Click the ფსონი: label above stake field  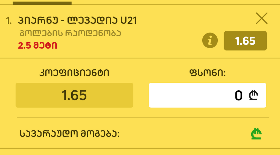(207, 73)
